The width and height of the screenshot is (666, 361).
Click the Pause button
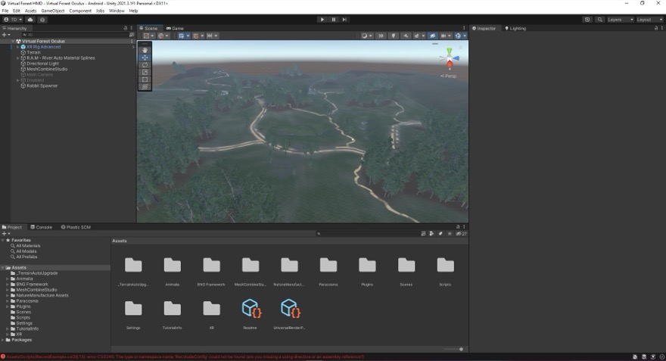coord(334,20)
